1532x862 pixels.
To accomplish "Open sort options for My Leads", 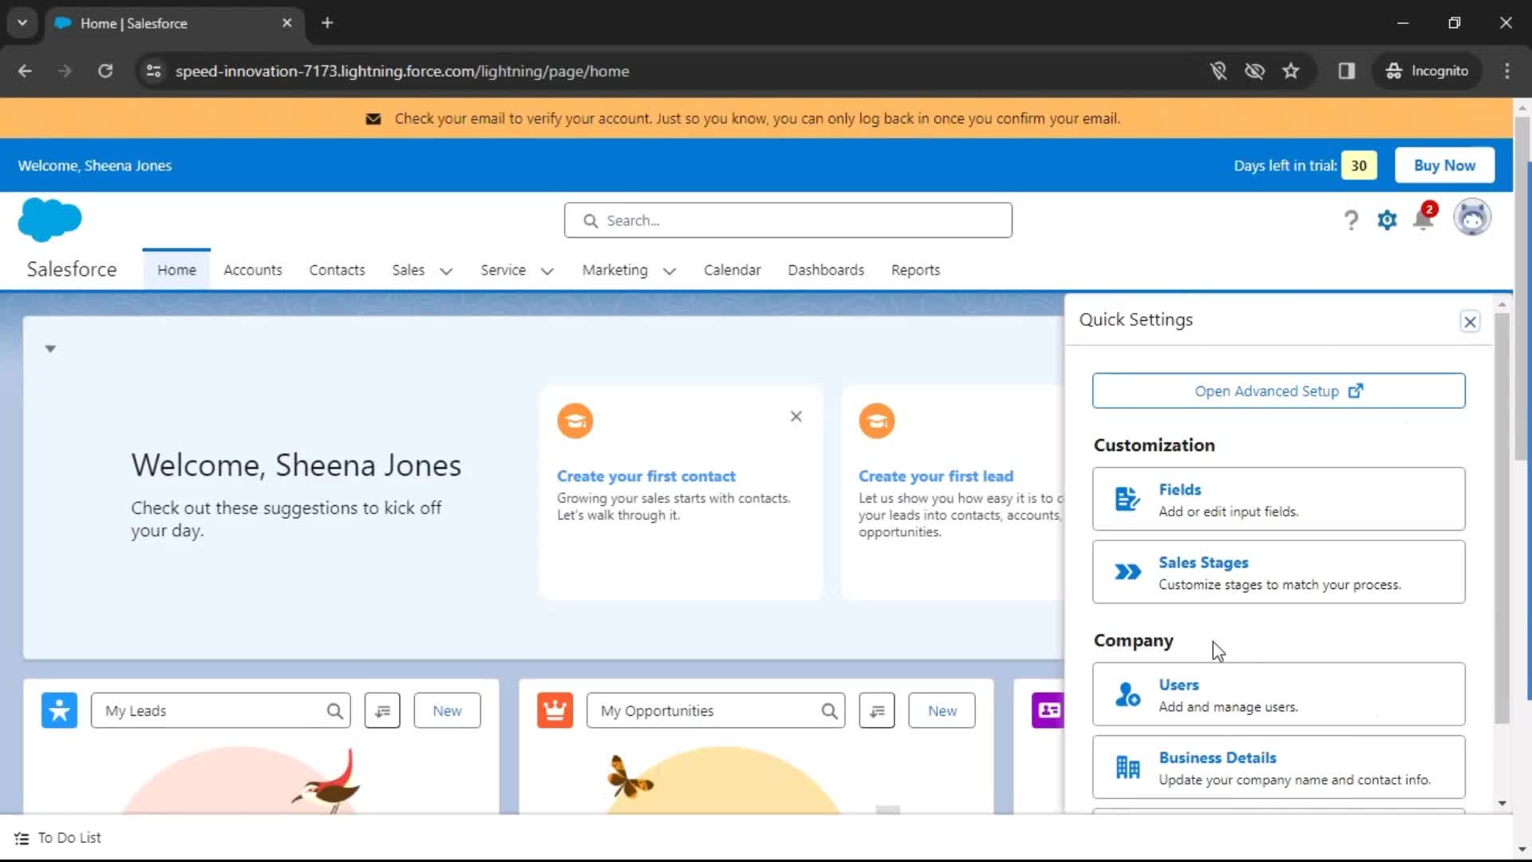I will click(382, 710).
